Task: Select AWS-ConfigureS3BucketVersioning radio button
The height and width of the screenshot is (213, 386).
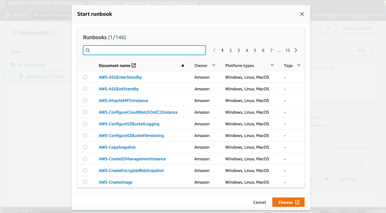Action: coord(85,135)
